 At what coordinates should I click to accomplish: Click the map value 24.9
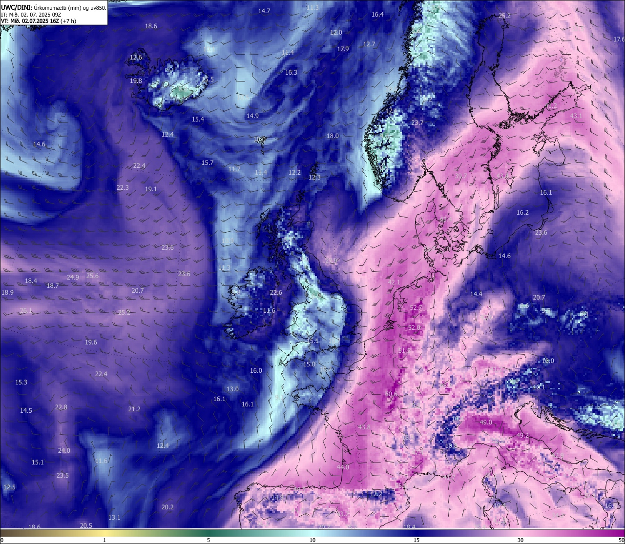[x=73, y=278]
